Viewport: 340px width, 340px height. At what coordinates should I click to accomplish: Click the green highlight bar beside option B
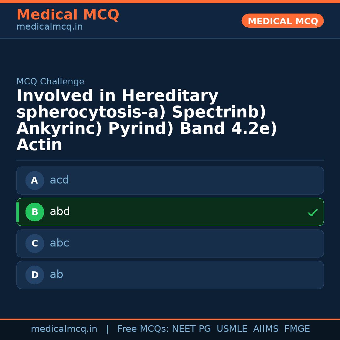17,212
